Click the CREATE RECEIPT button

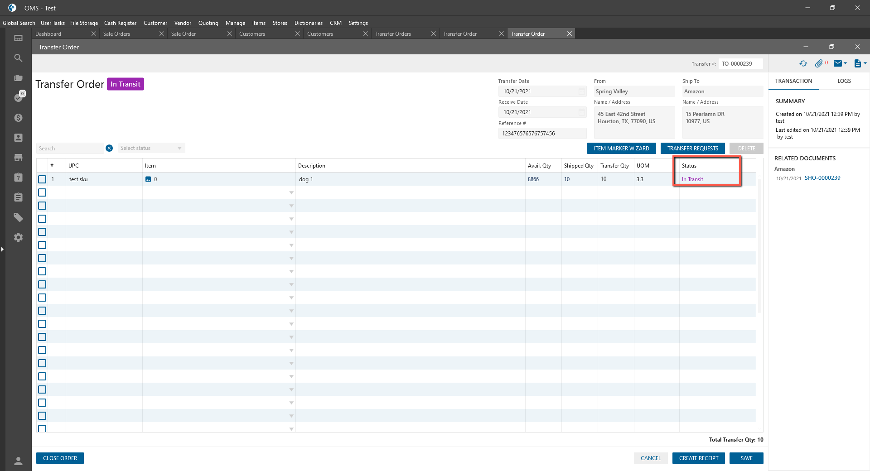(x=698, y=458)
